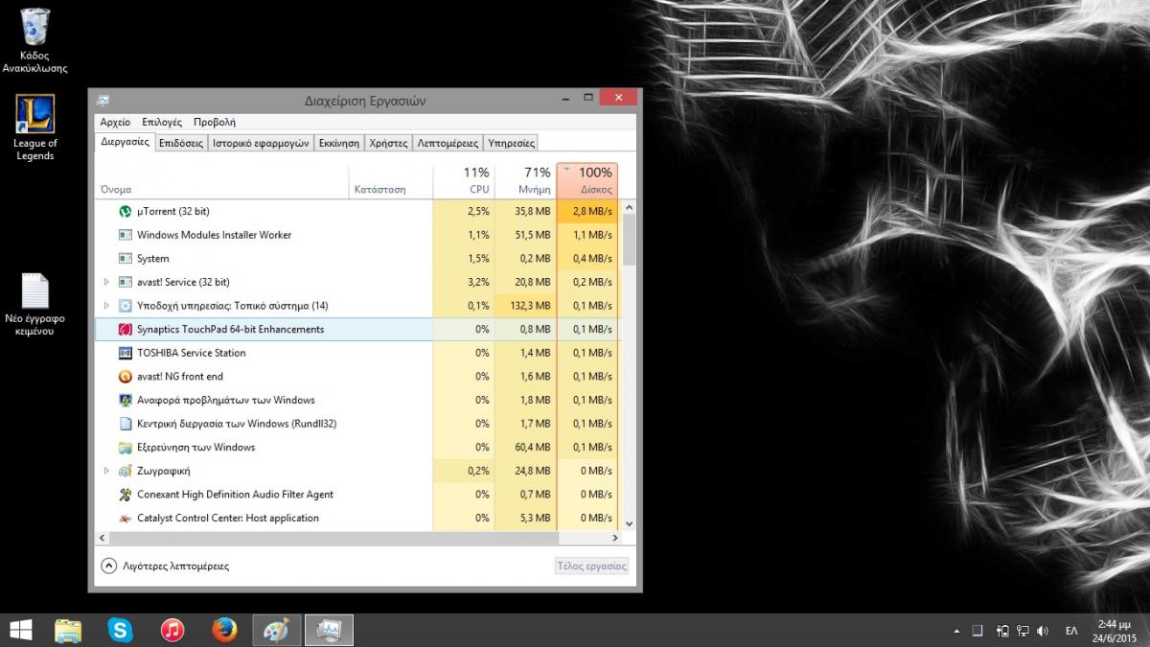Open File Explorer from the taskbar
The height and width of the screenshot is (647, 1150).
[68, 630]
